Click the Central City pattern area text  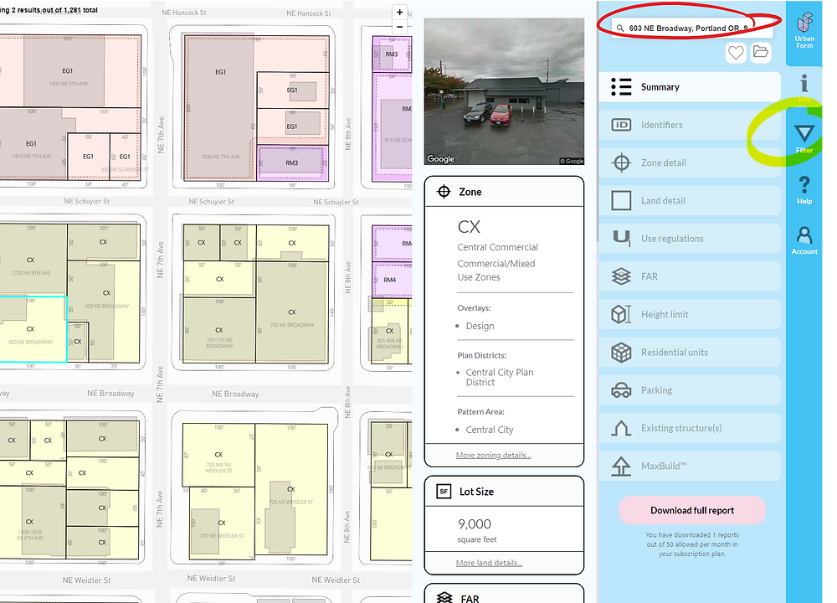(490, 430)
